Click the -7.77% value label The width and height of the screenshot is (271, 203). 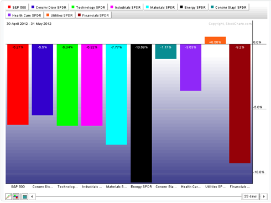click(x=117, y=48)
